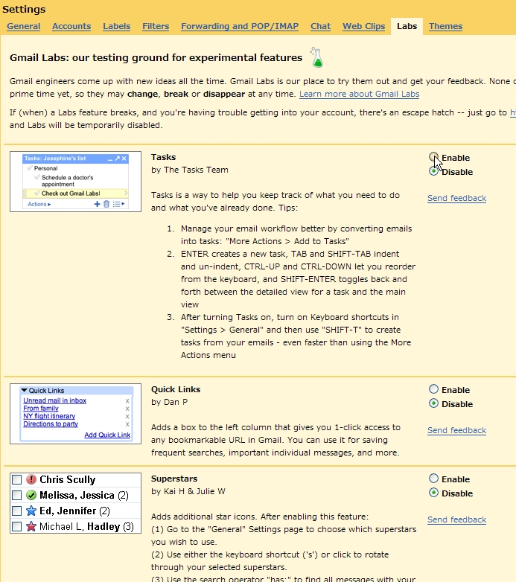Open the Themes tab

(445, 26)
